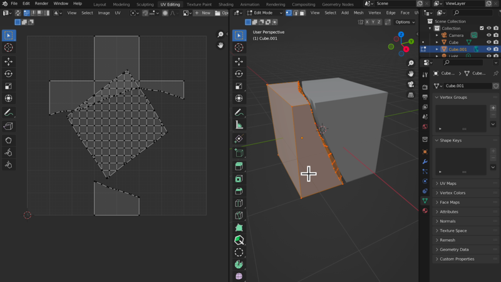Open the Material properties tab

tap(425, 211)
